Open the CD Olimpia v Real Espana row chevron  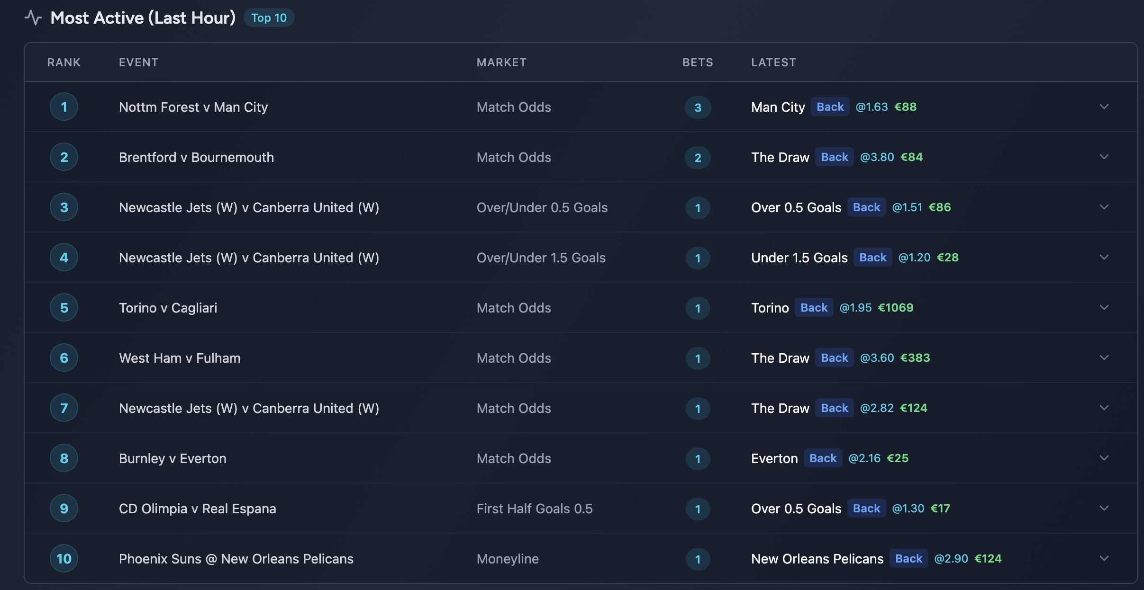tap(1104, 508)
